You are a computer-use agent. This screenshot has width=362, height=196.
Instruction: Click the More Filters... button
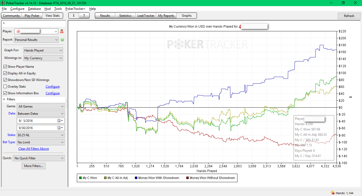point(34,166)
